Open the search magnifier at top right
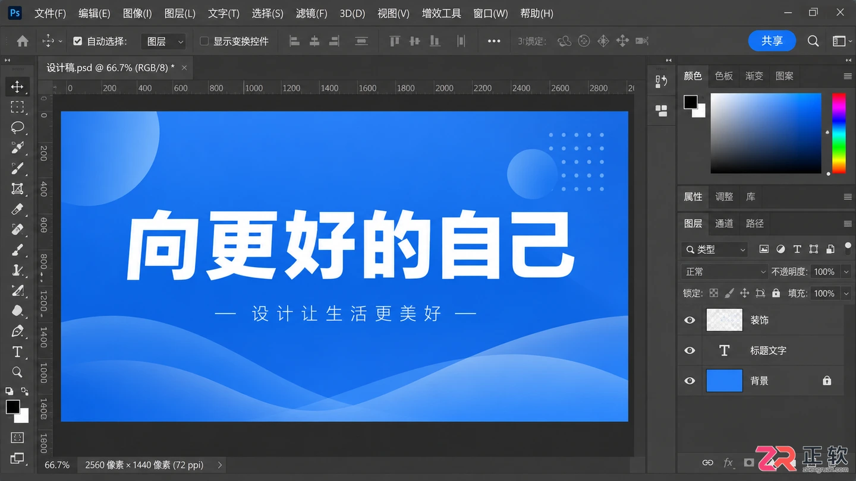The width and height of the screenshot is (856, 481). (x=813, y=41)
